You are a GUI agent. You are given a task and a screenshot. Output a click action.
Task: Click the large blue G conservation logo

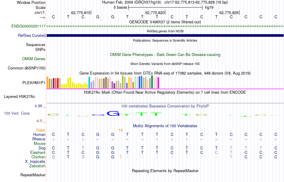point(113,114)
